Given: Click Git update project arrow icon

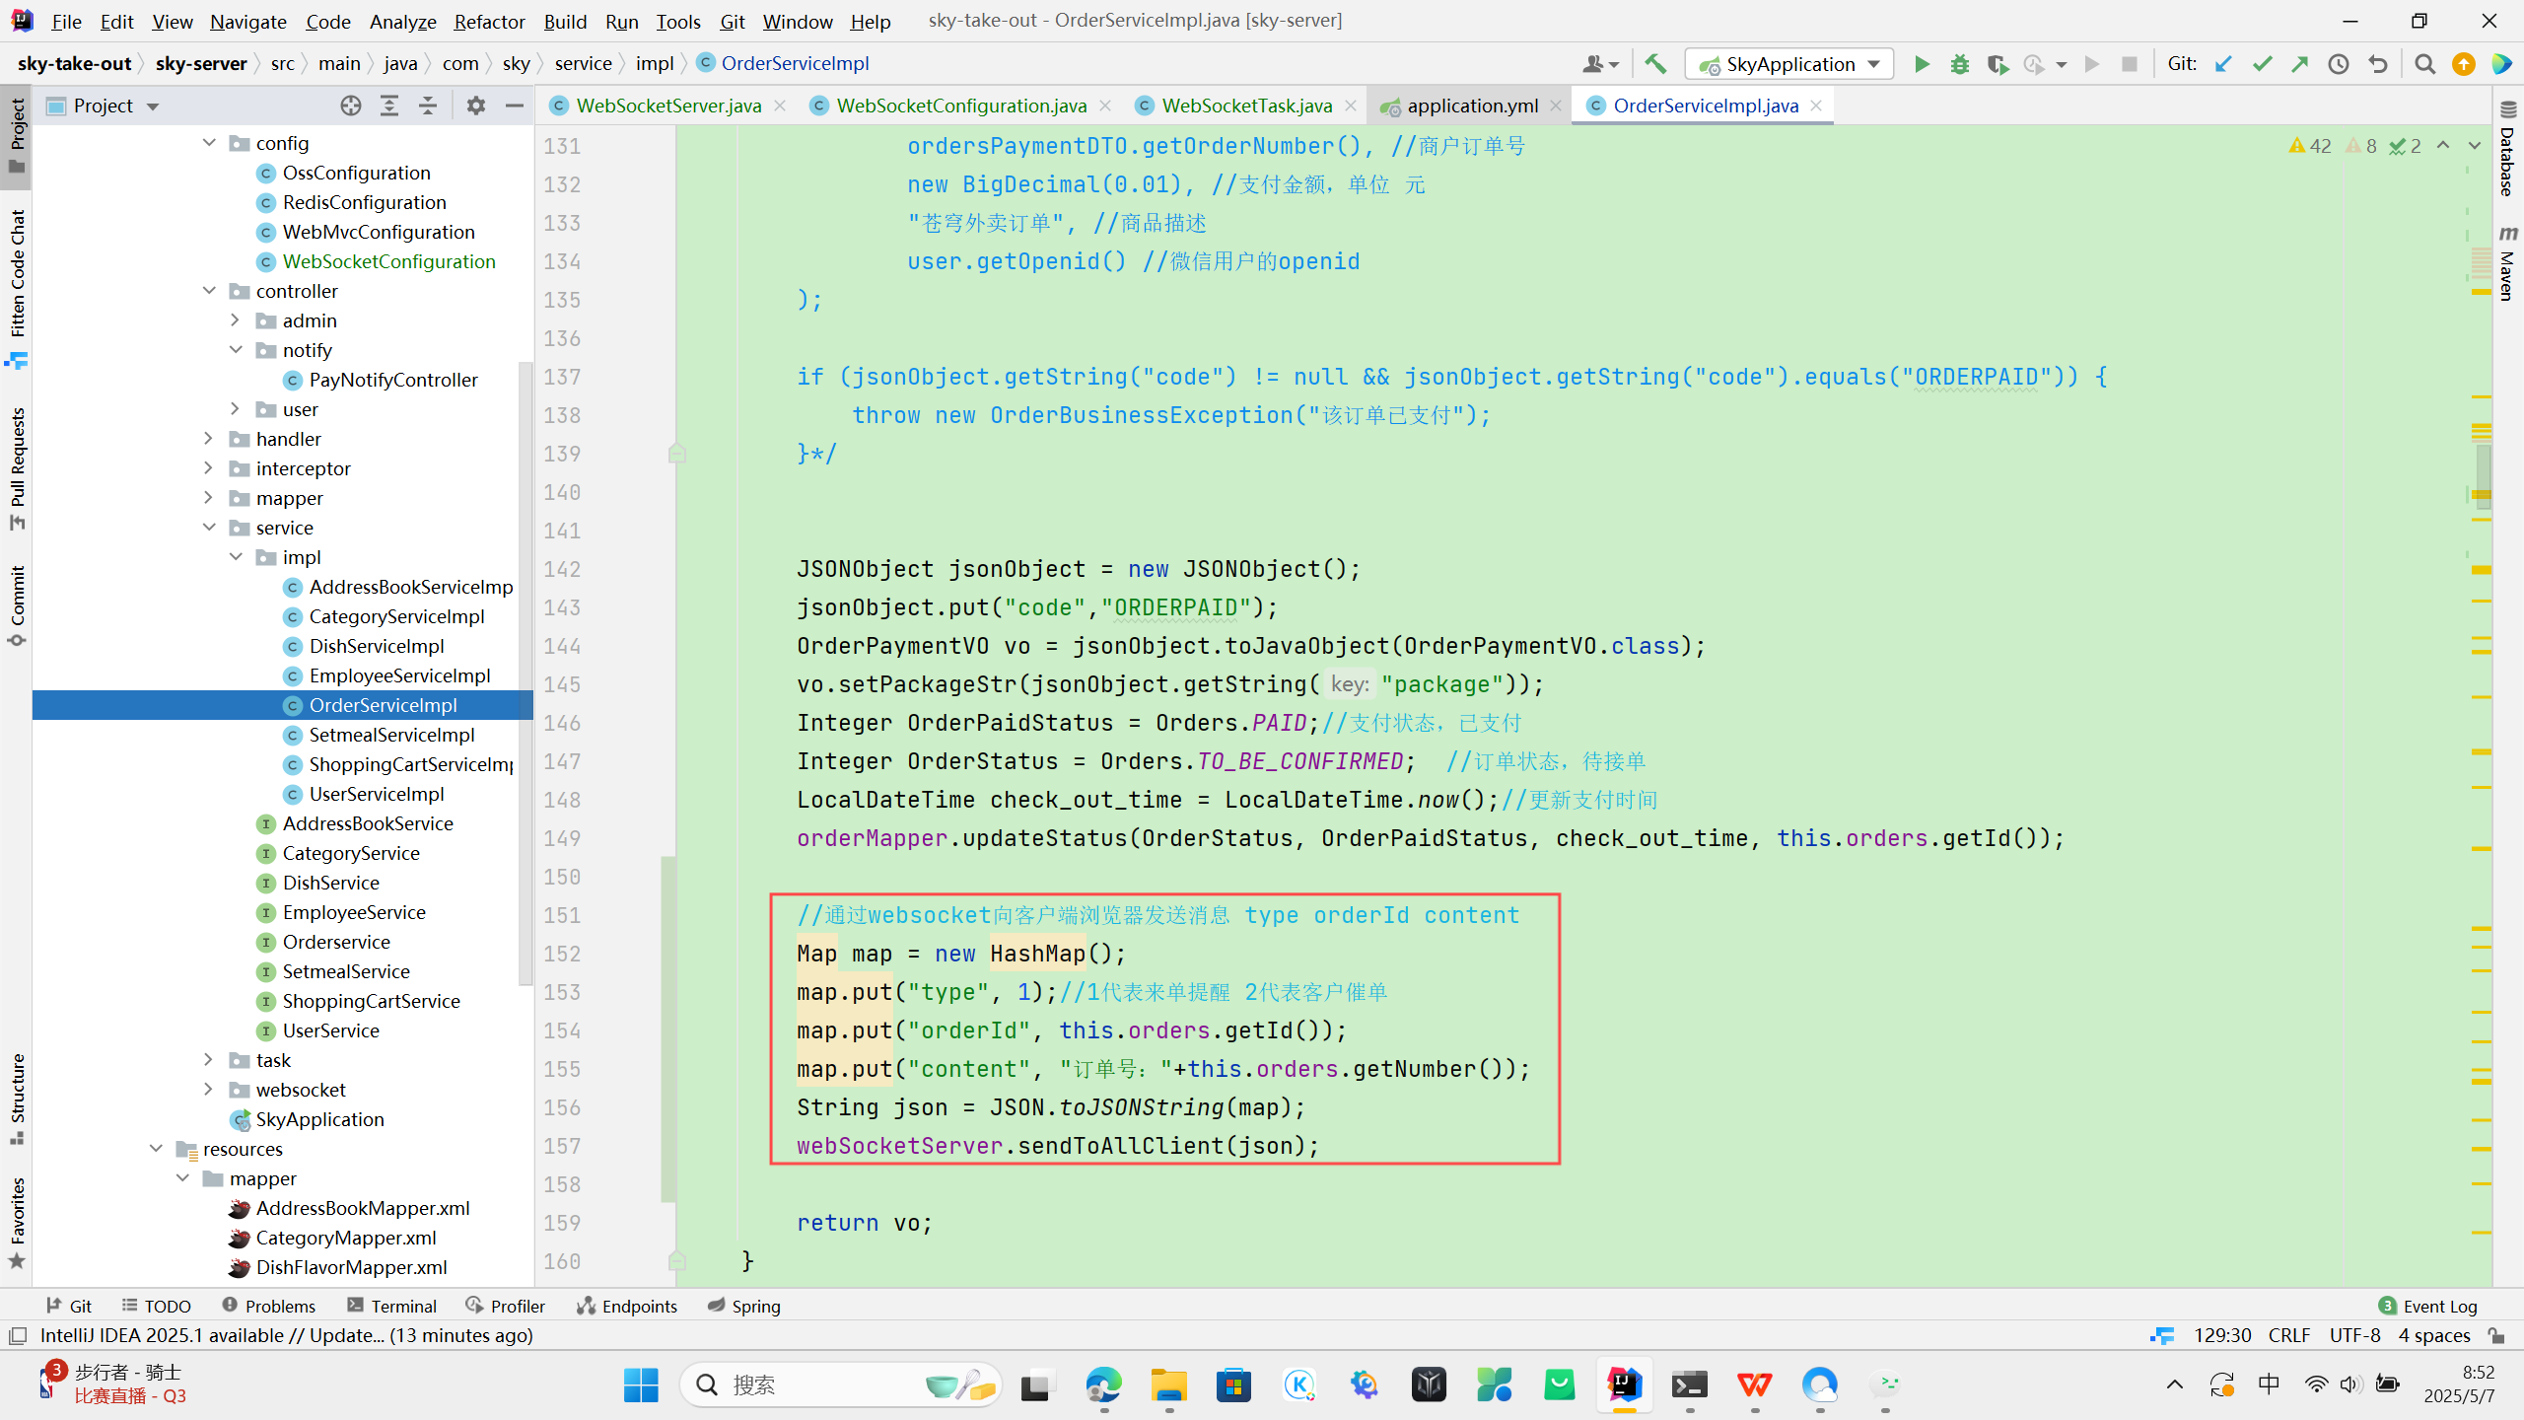Looking at the screenshot, I should 2223,64.
